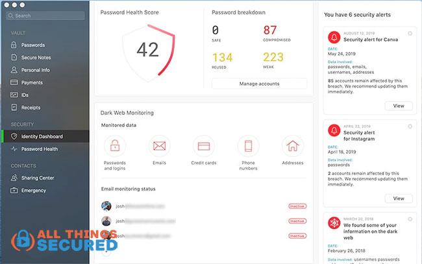Click the IDs icon in sidebar
Screen dimensions: 422x264
(14, 95)
